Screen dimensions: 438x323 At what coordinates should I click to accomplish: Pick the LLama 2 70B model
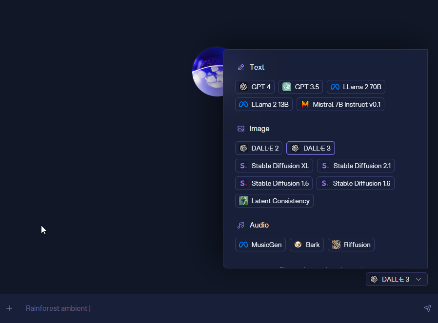[356, 87]
